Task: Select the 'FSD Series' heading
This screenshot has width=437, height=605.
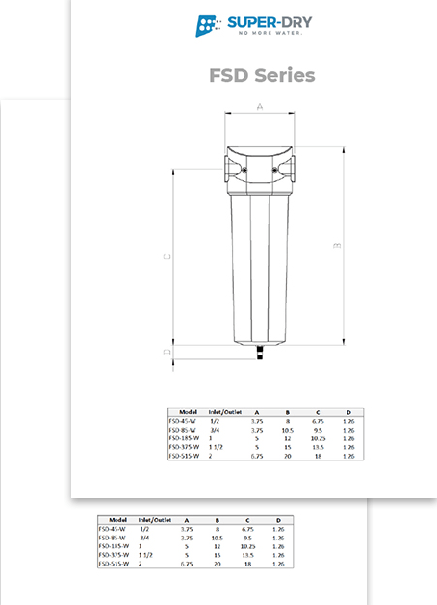Action: click(x=262, y=75)
